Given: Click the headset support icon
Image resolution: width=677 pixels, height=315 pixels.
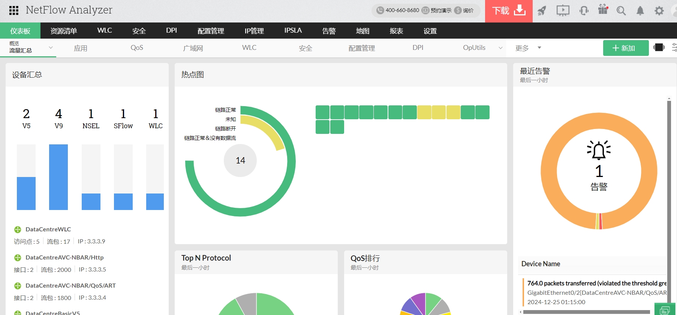Looking at the screenshot, I should pos(584,11).
